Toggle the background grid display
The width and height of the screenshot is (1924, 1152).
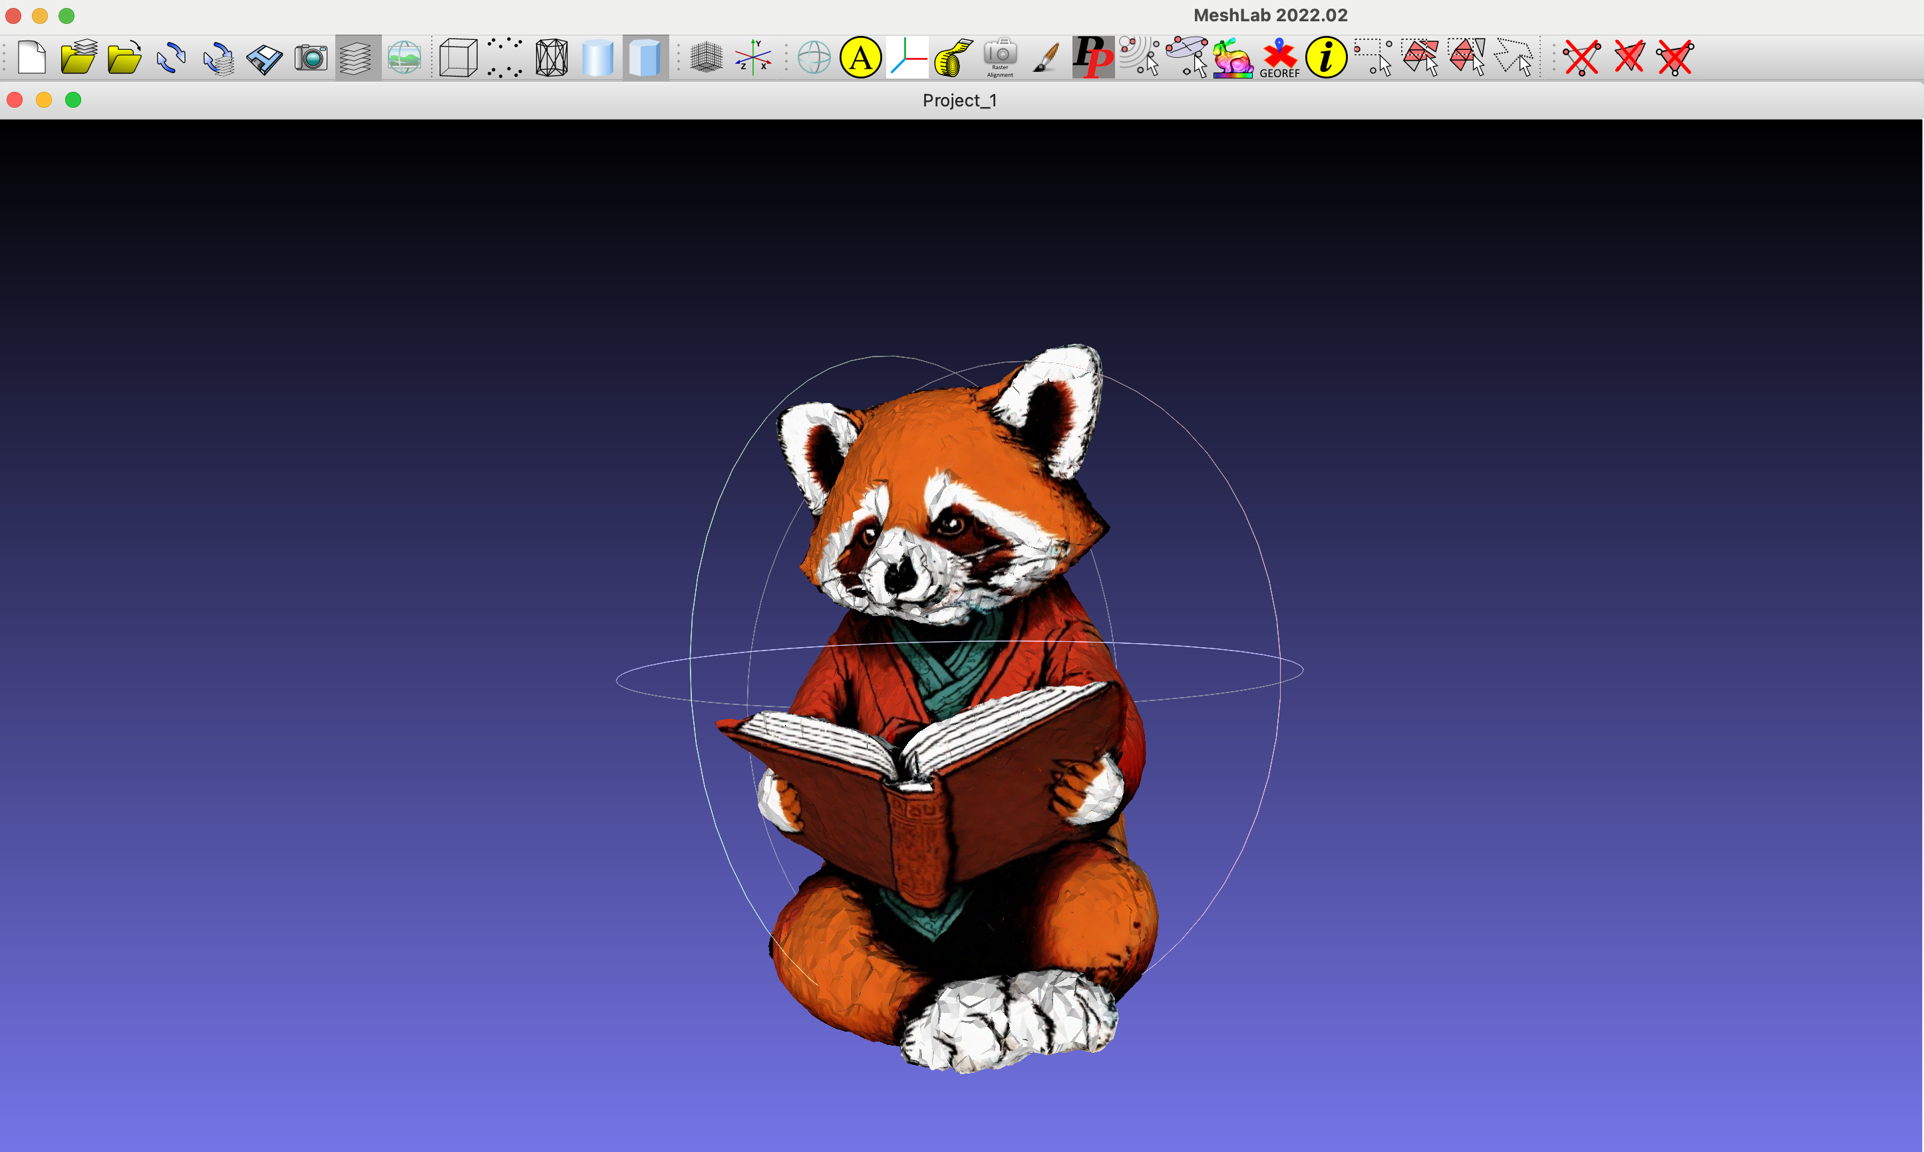706,57
